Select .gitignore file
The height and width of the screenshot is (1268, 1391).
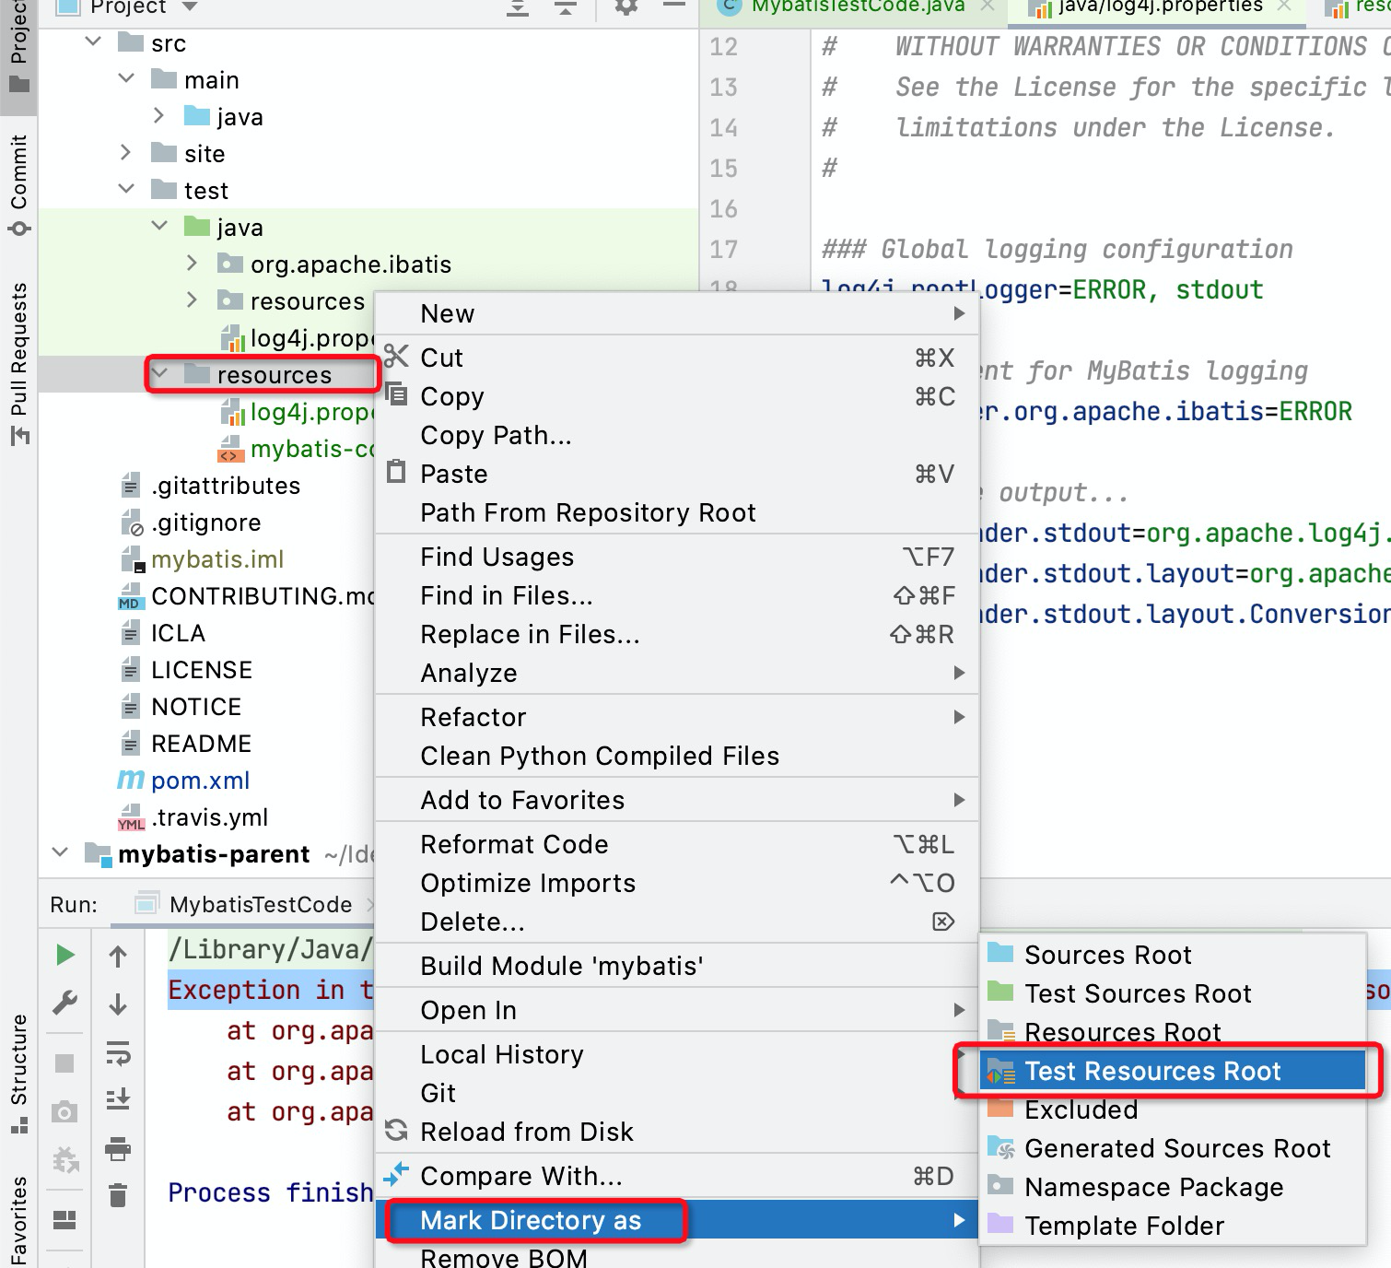pyautogui.click(x=206, y=522)
